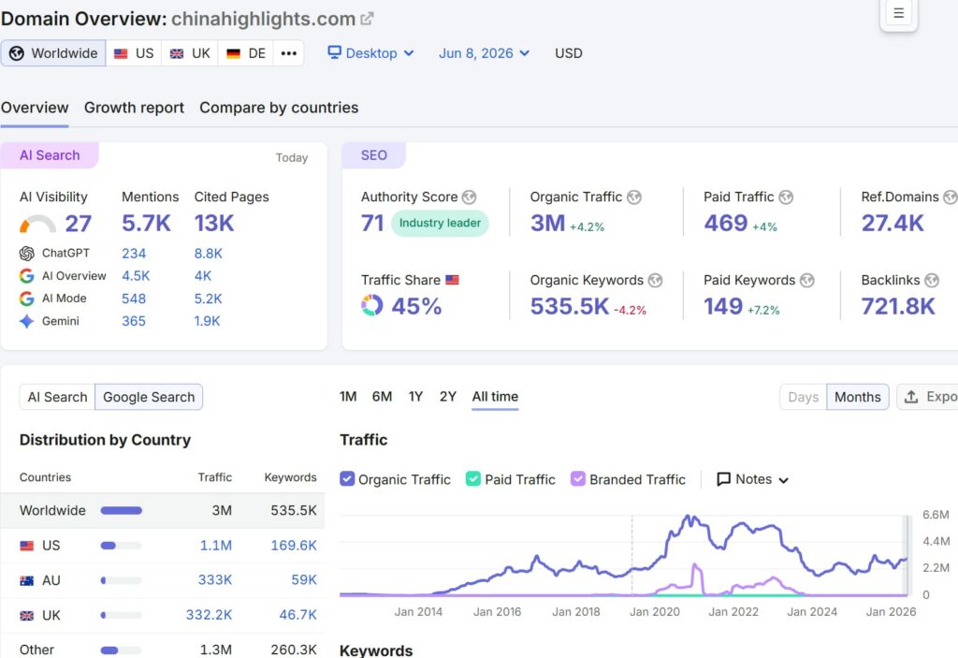Open the 13K Cited Pages value
The width and height of the screenshot is (958, 658).
(x=214, y=223)
